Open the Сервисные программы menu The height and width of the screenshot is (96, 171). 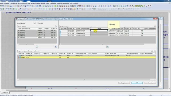coord(63,3)
